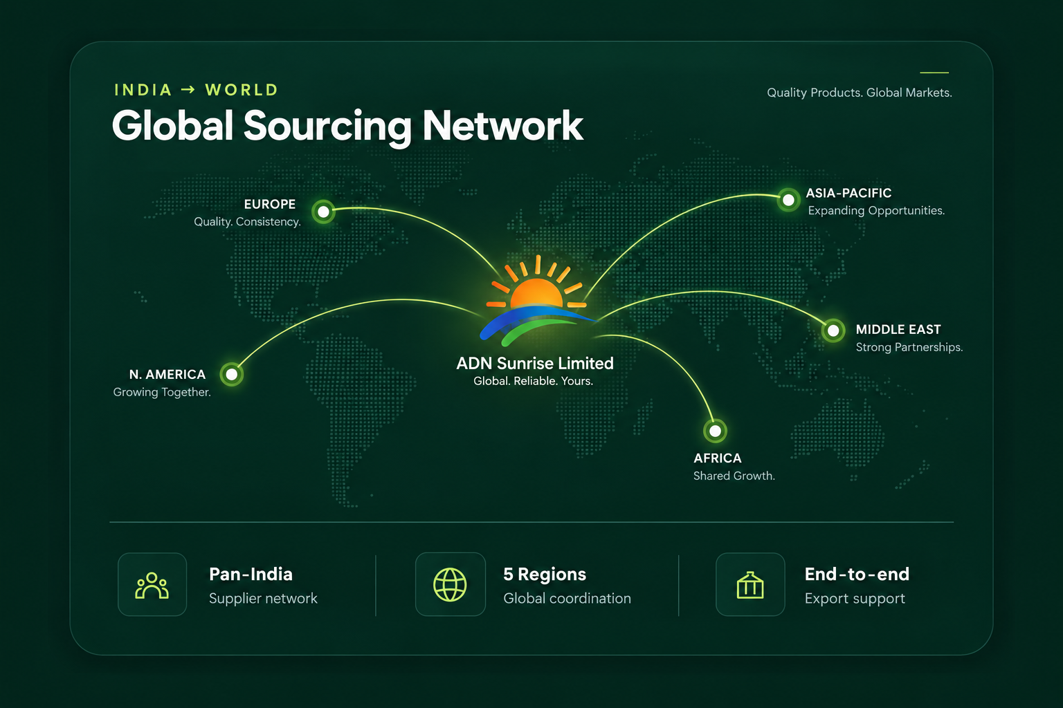Click "Growing Together." under N. America
The height and width of the screenshot is (708, 1063).
tap(162, 392)
